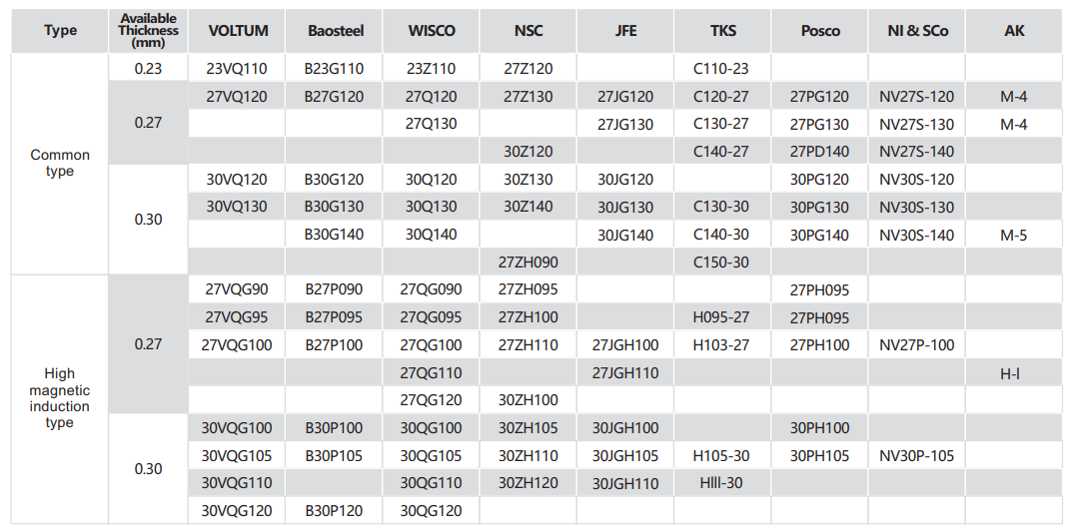Click the NV30P-105 cell

pyautogui.click(x=916, y=456)
